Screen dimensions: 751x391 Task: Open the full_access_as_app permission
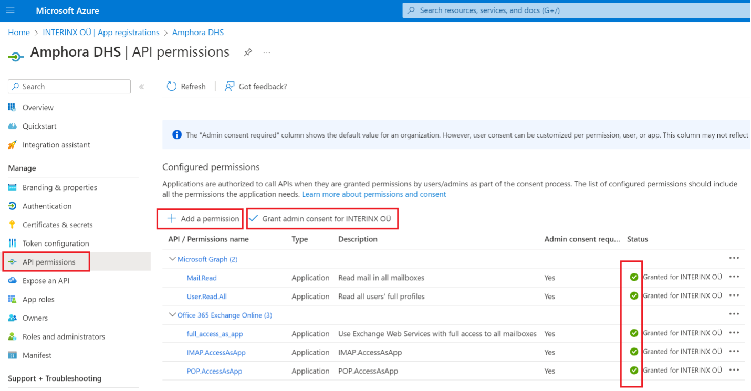click(215, 334)
